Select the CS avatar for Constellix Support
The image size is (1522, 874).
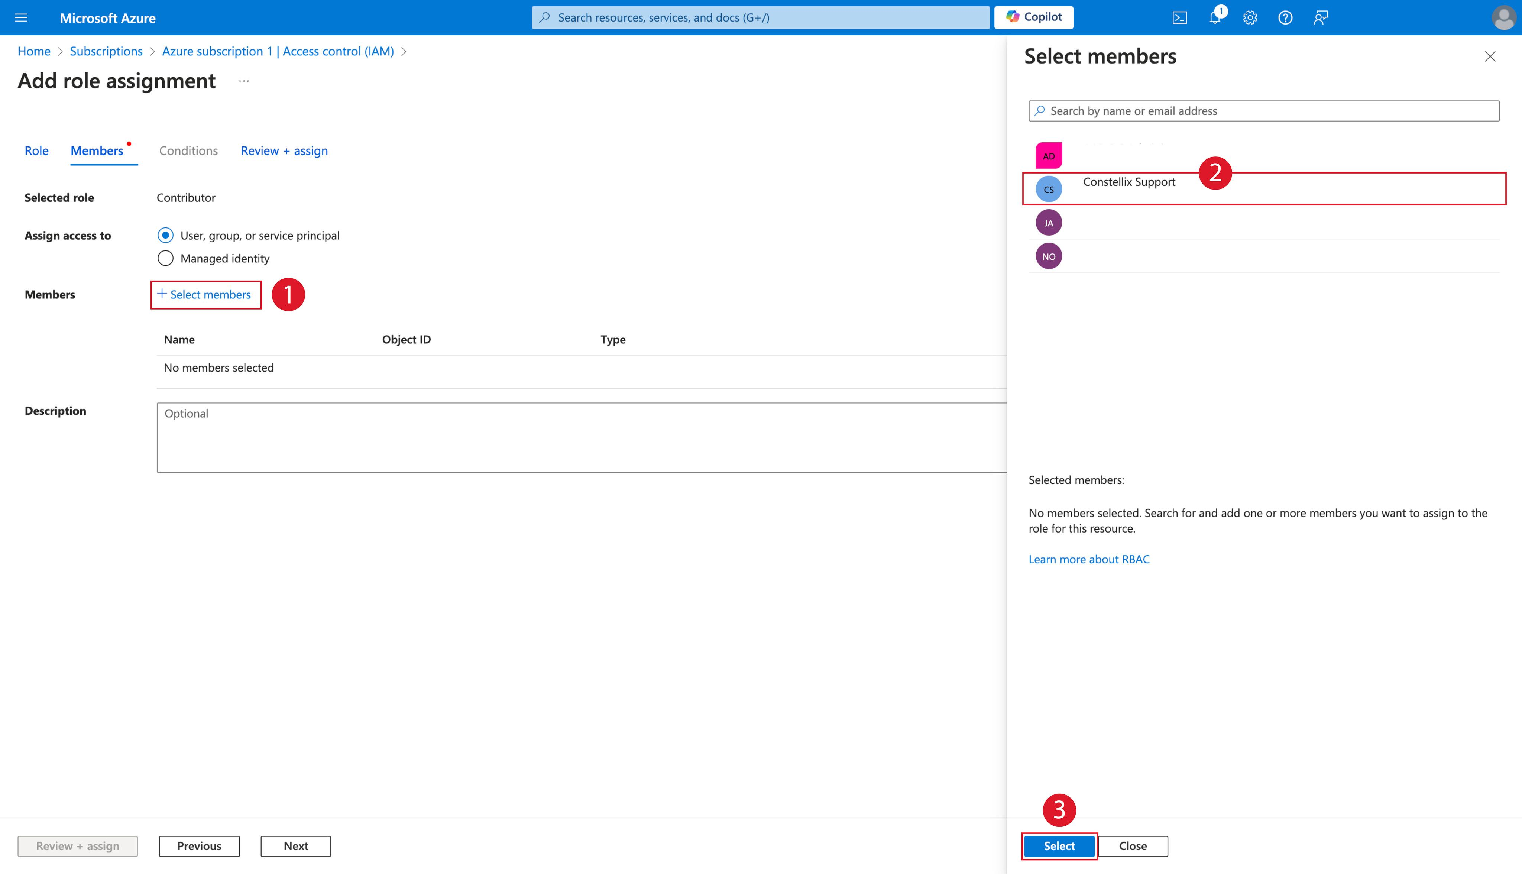[1049, 189]
